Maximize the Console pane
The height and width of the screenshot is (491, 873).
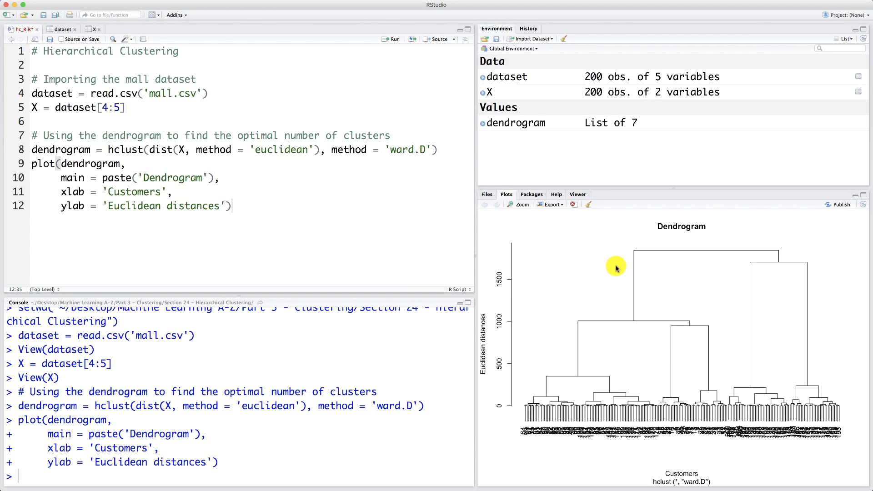(468, 302)
